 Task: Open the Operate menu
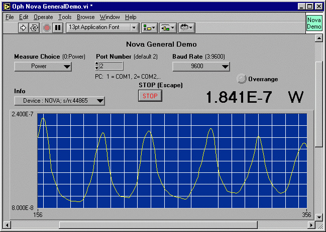[43, 17]
